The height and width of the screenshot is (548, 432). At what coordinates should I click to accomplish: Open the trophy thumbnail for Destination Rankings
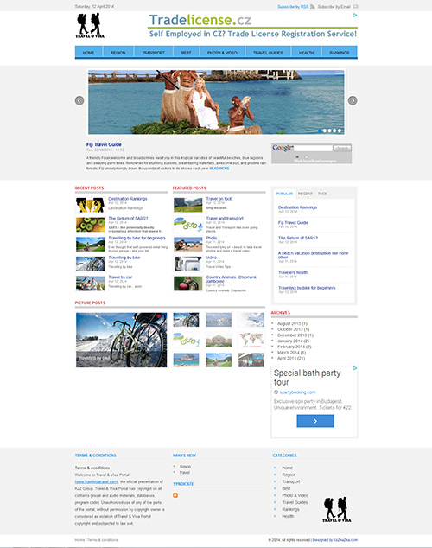(x=90, y=205)
